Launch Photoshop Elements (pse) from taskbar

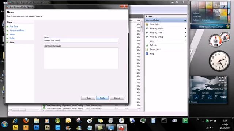58,127
